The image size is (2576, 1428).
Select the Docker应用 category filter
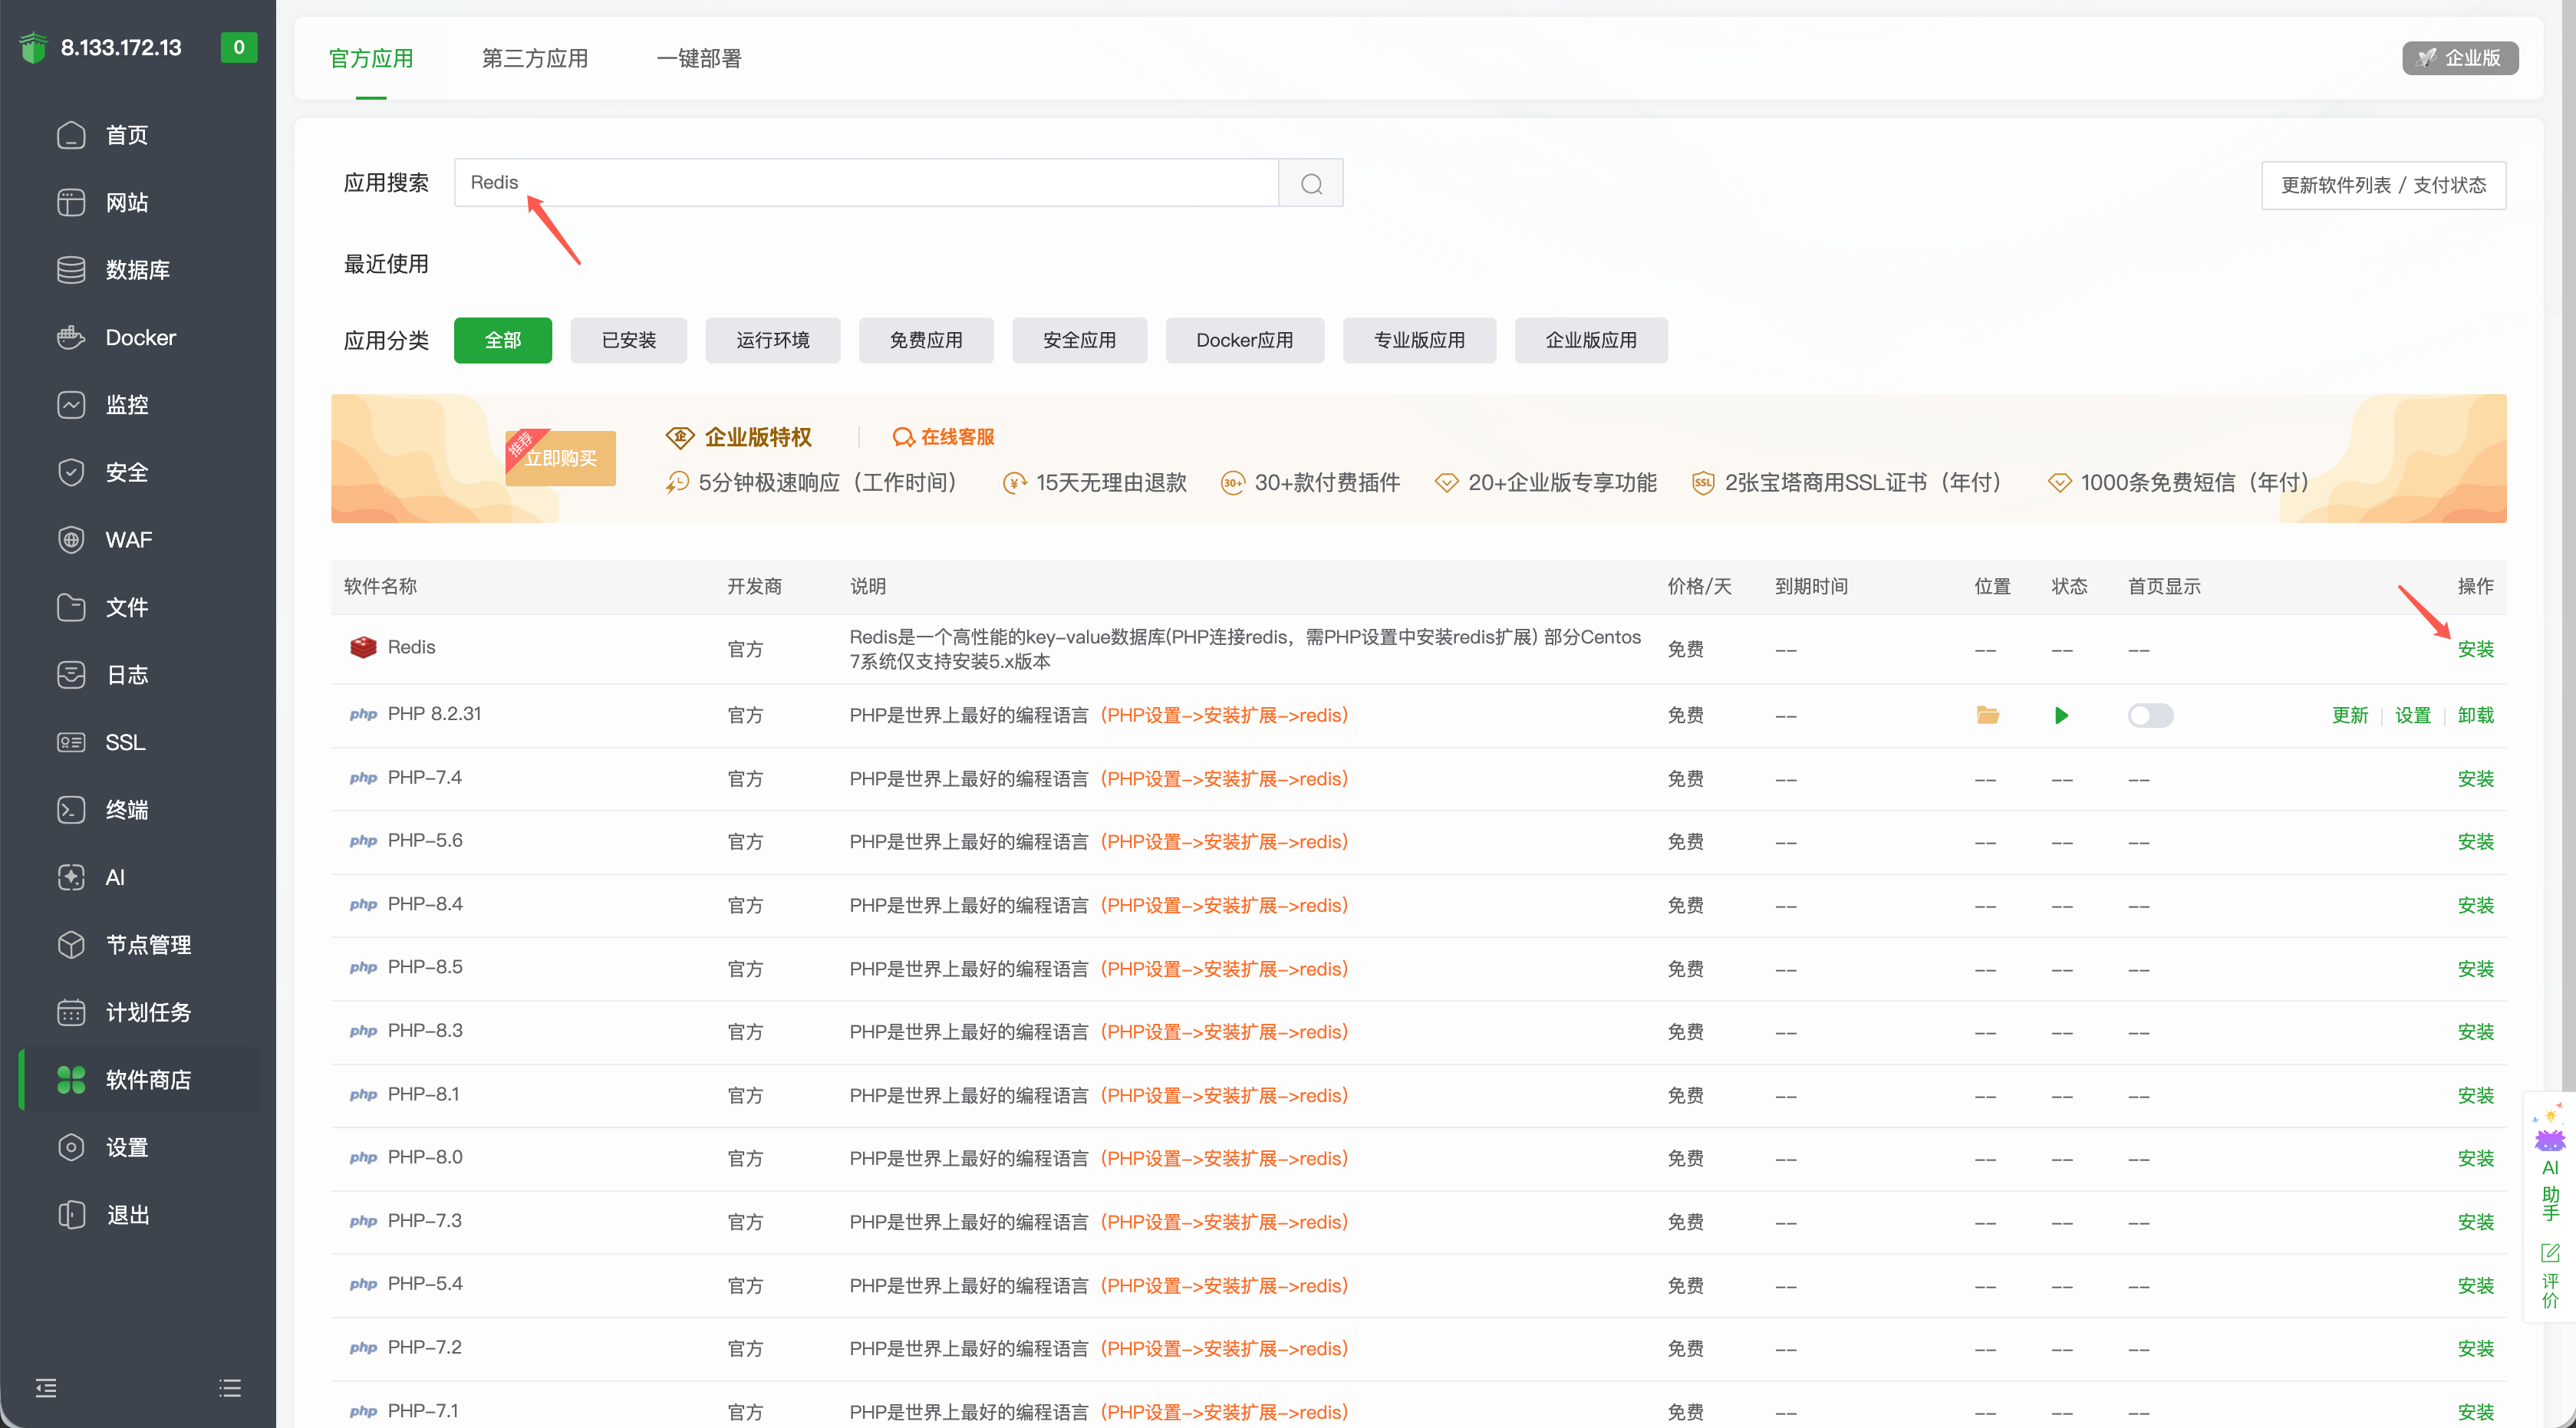[x=1245, y=340]
